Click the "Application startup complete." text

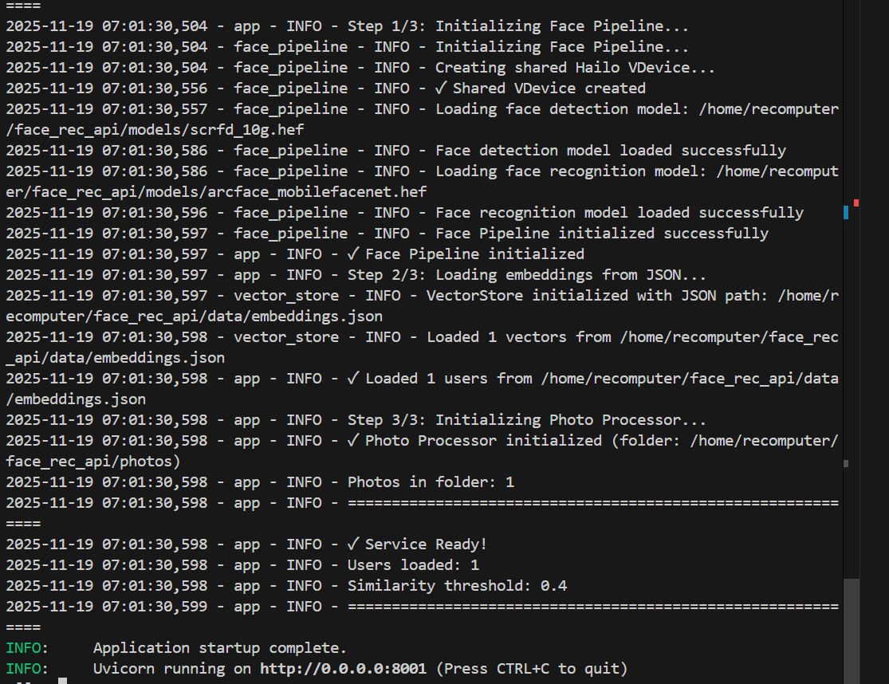tap(220, 647)
